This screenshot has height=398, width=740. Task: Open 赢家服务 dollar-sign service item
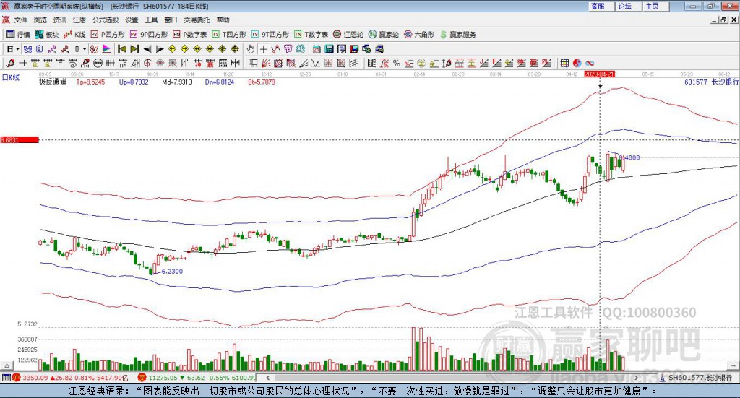pyautogui.click(x=457, y=35)
